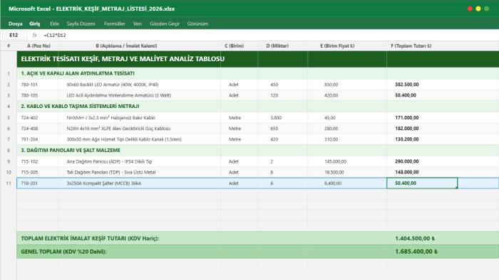Select Poz No 724-402 cell
499x280 pixels.
coord(29,118)
